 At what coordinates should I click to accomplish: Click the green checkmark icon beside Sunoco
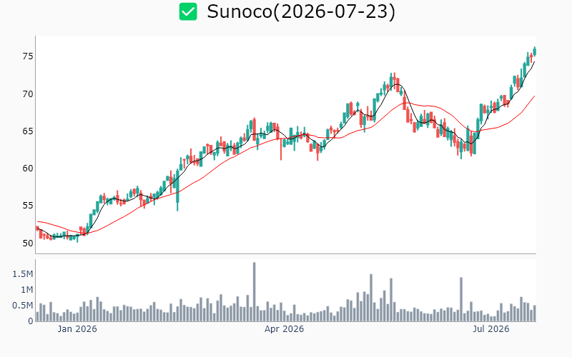pyautogui.click(x=188, y=11)
